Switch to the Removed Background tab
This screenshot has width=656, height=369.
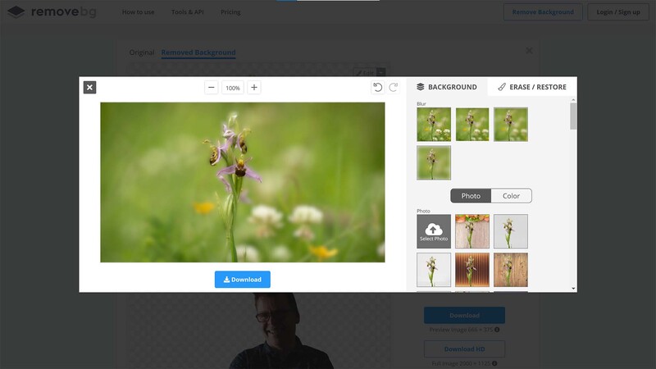pos(198,52)
